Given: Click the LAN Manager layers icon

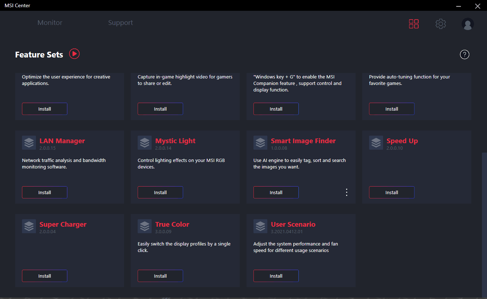Looking at the screenshot, I should pos(29,142).
